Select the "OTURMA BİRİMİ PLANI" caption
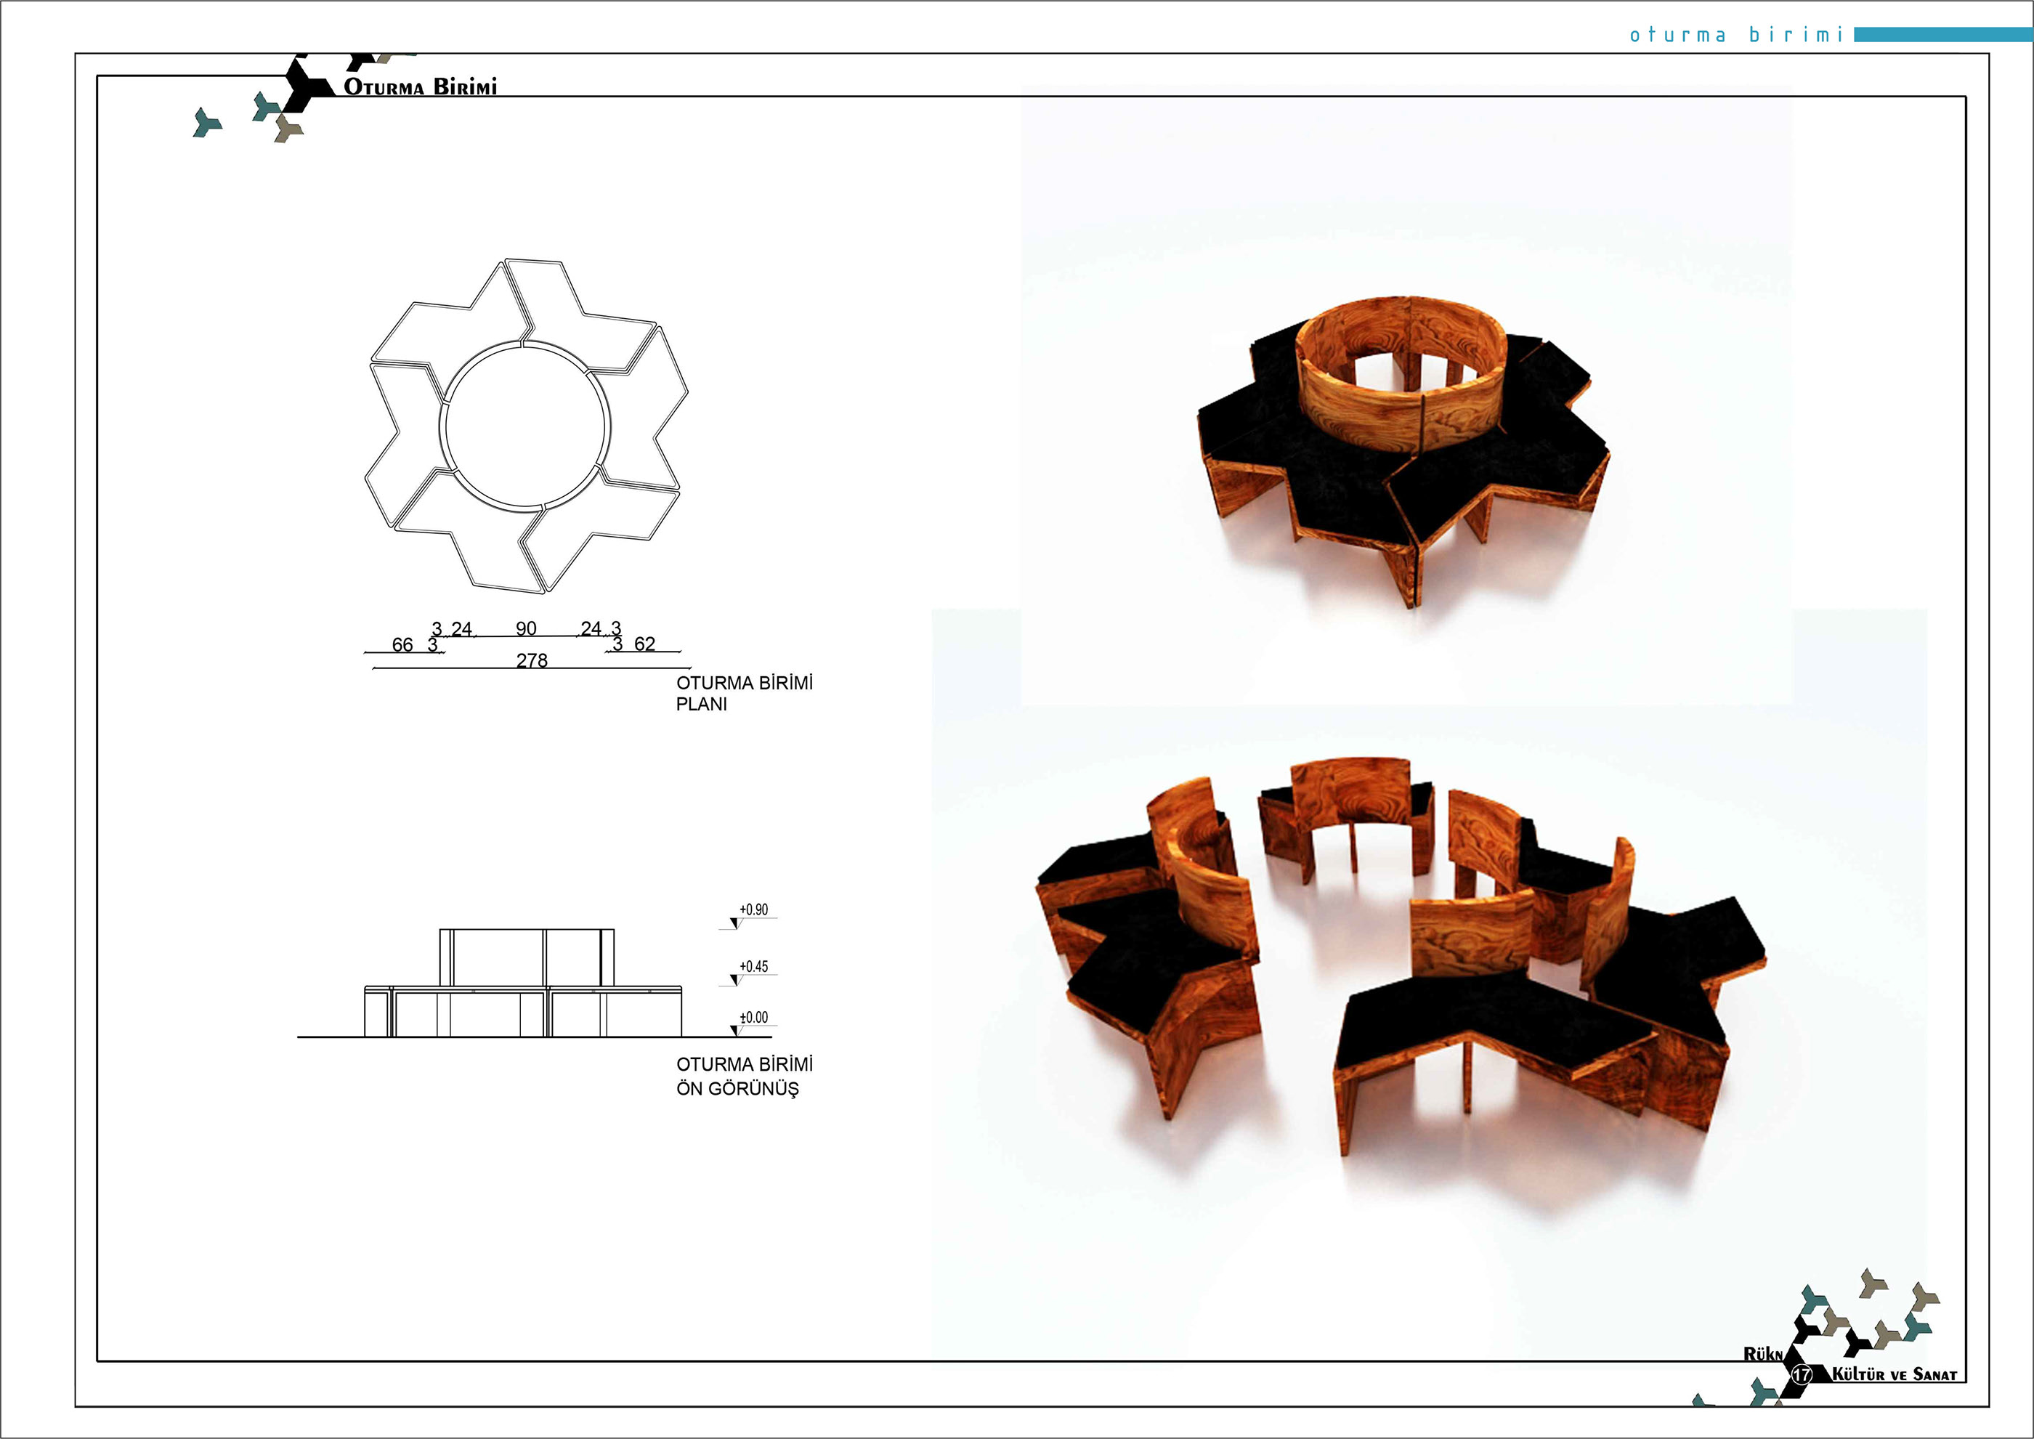This screenshot has height=1439, width=2034. [744, 693]
